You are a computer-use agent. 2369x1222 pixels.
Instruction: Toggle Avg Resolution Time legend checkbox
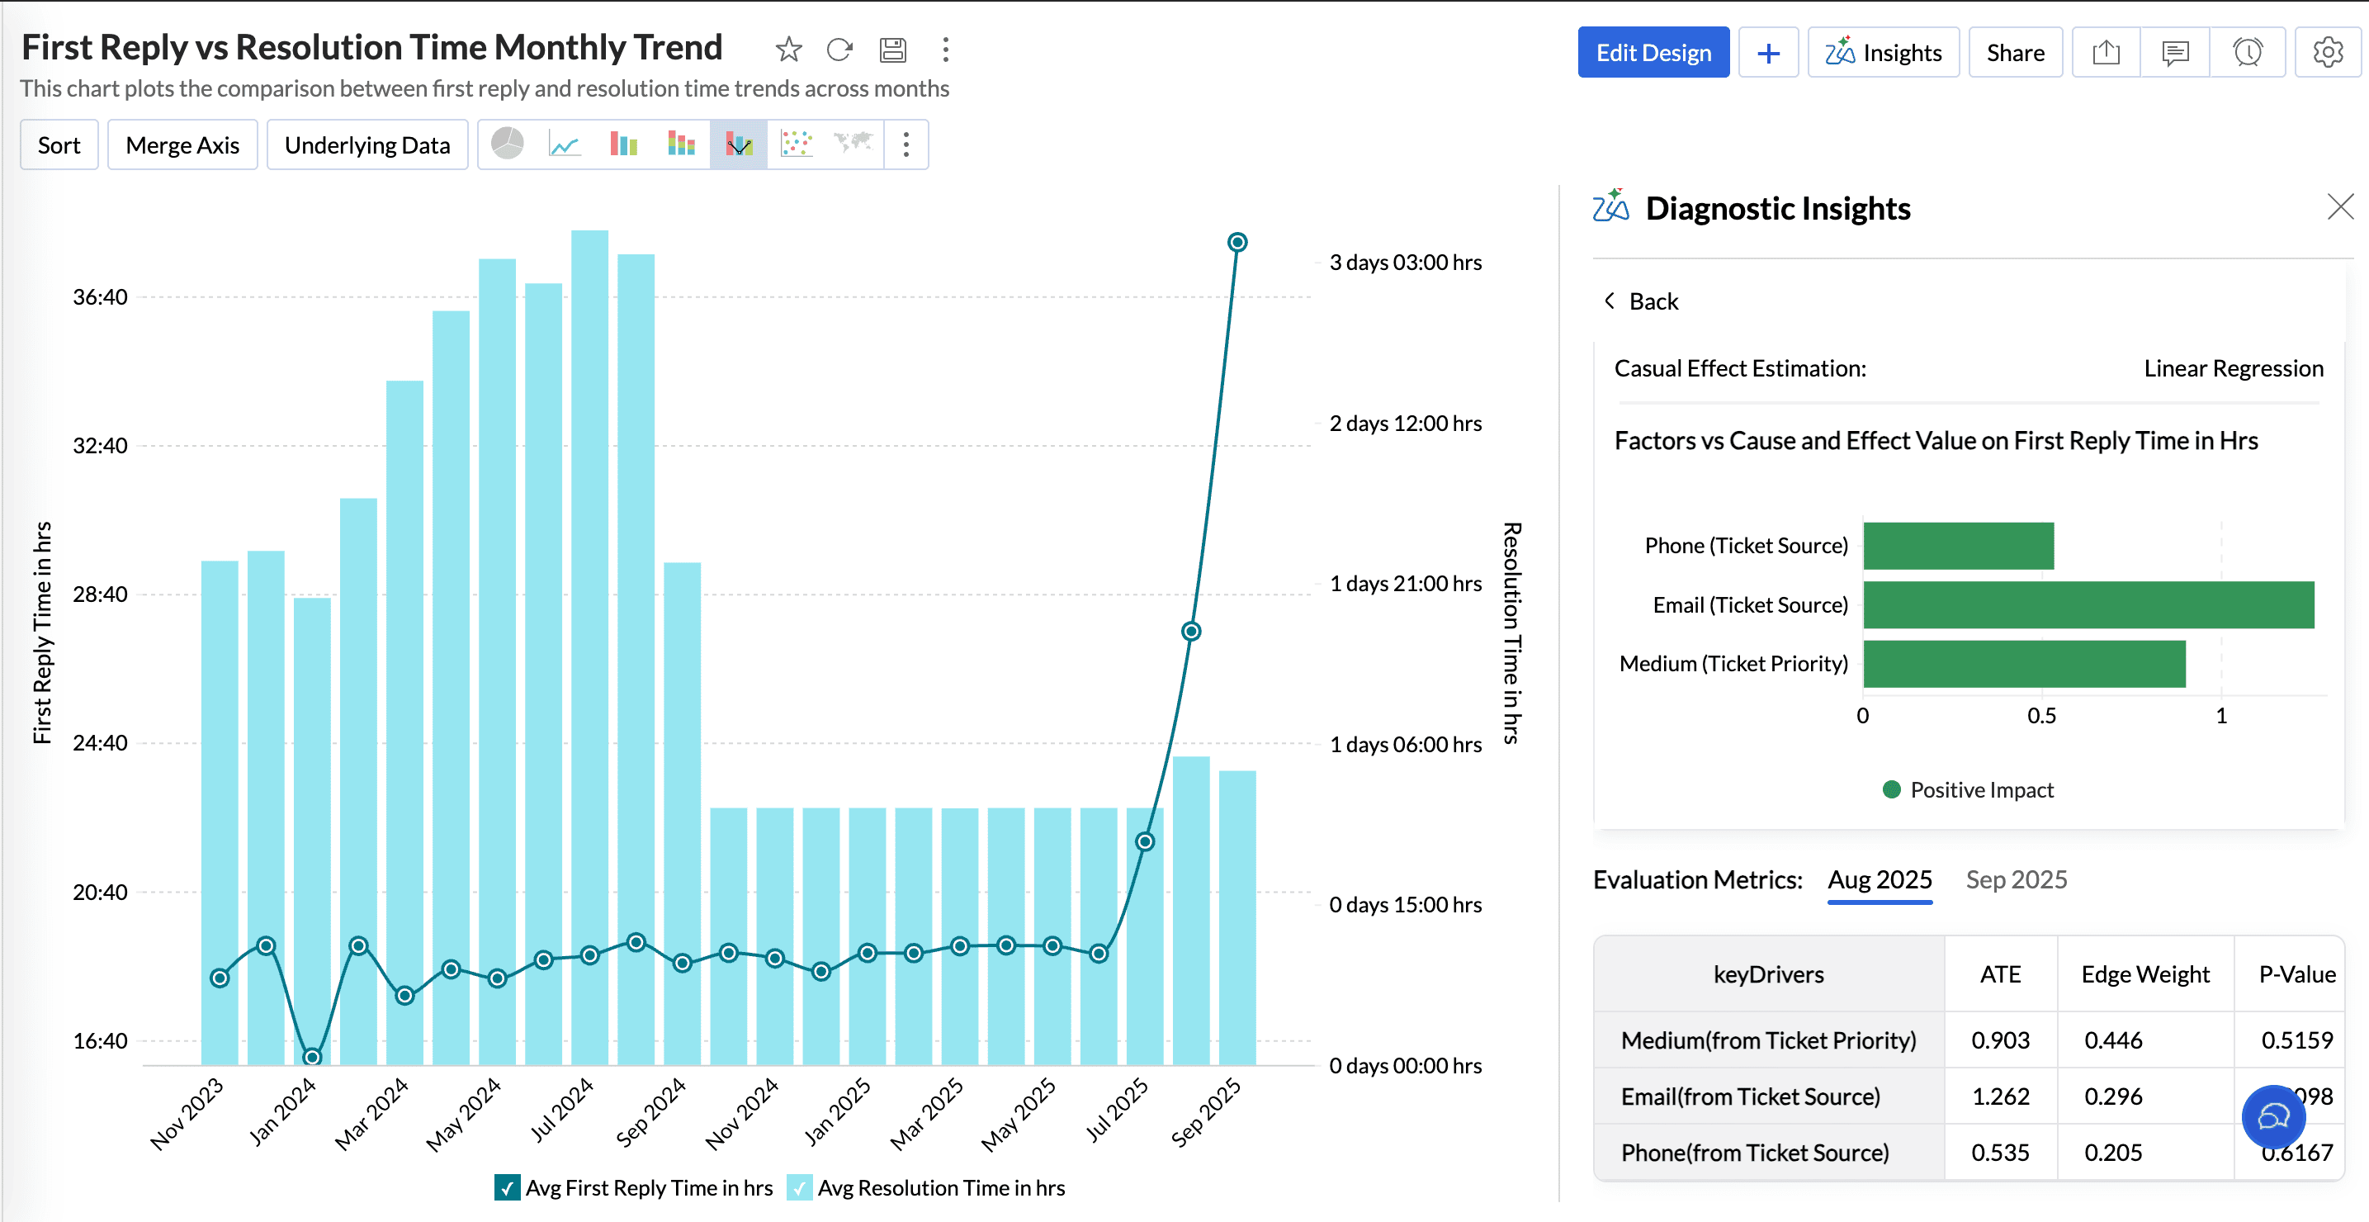[799, 1188]
